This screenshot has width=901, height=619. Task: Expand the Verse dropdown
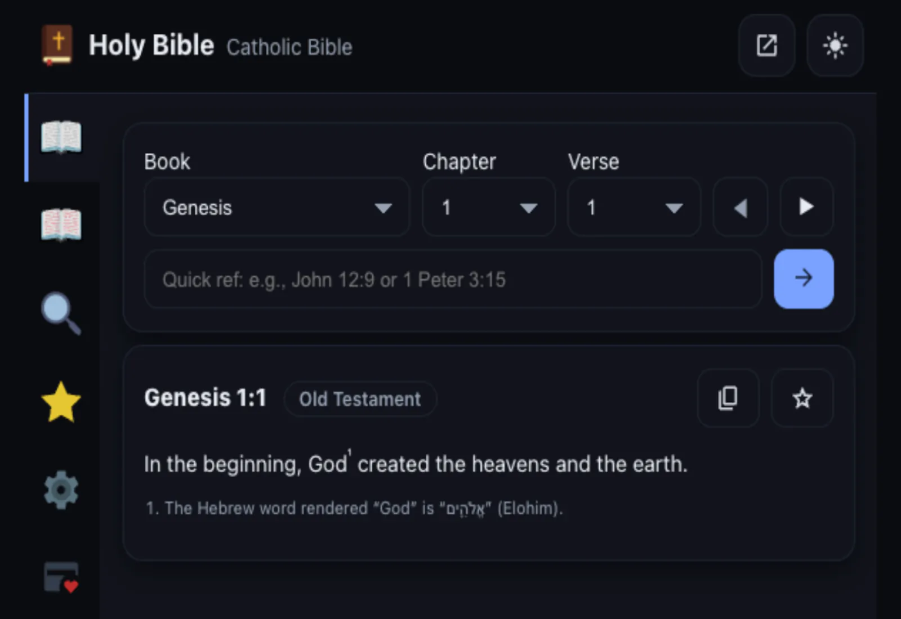tap(634, 208)
